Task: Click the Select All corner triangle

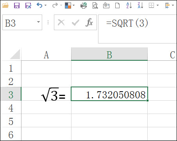Action: [x=15, y=54]
